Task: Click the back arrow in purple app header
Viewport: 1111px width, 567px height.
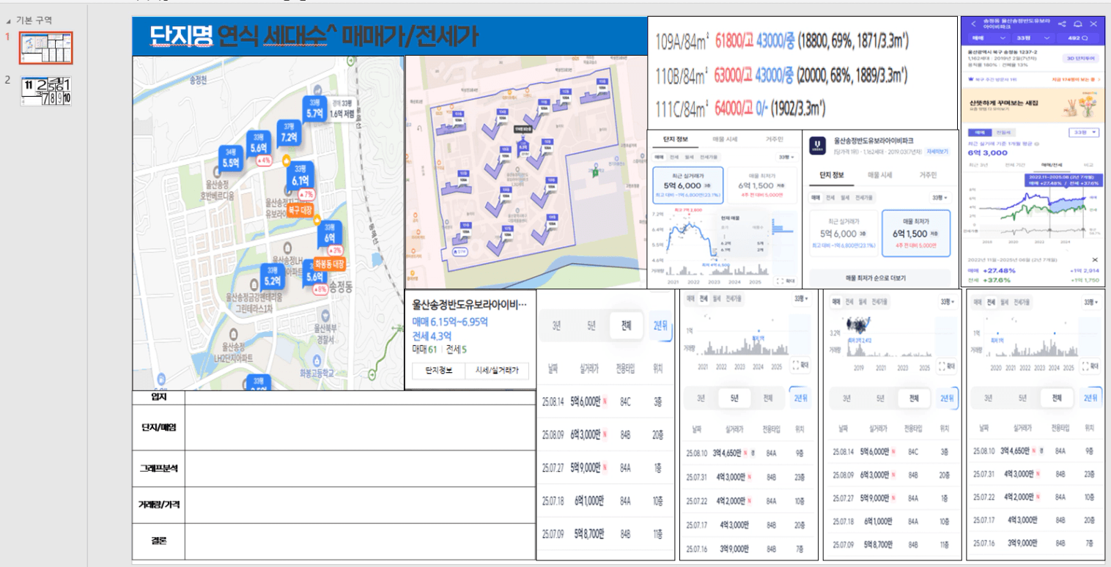Action: 974,24
